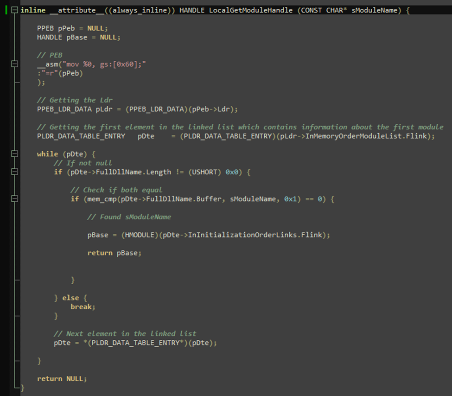The image size is (452, 396).
Task: Click the '// PEB' comment
Action: pyautogui.click(x=50, y=55)
